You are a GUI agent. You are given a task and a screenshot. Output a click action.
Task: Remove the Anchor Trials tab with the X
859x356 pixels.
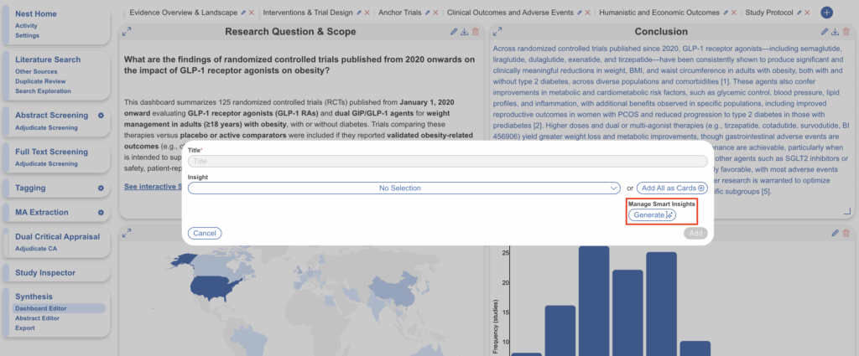[436, 13]
